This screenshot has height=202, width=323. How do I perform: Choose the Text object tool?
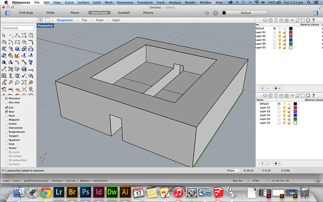click(x=31, y=62)
